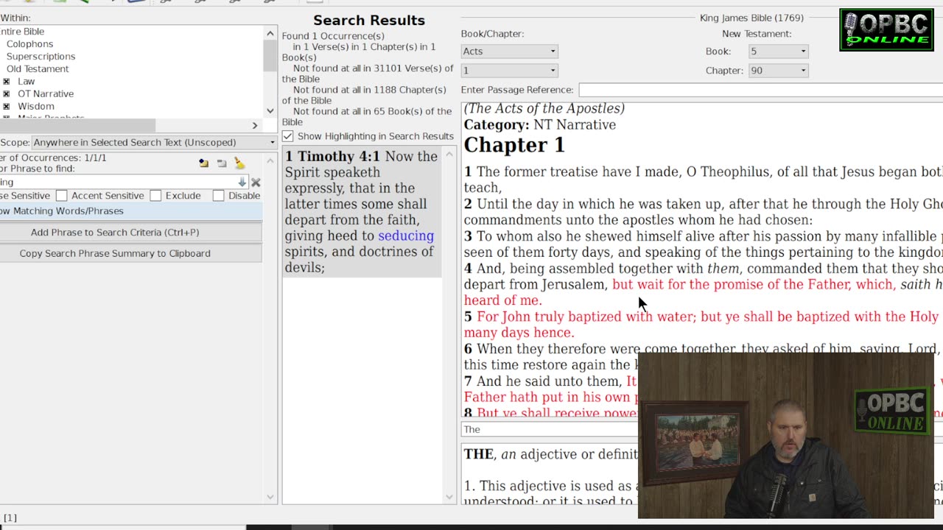The height and width of the screenshot is (530, 943).
Task: Click 'Number of Occurrences: 1/1/1' text
Action: [x=53, y=158]
